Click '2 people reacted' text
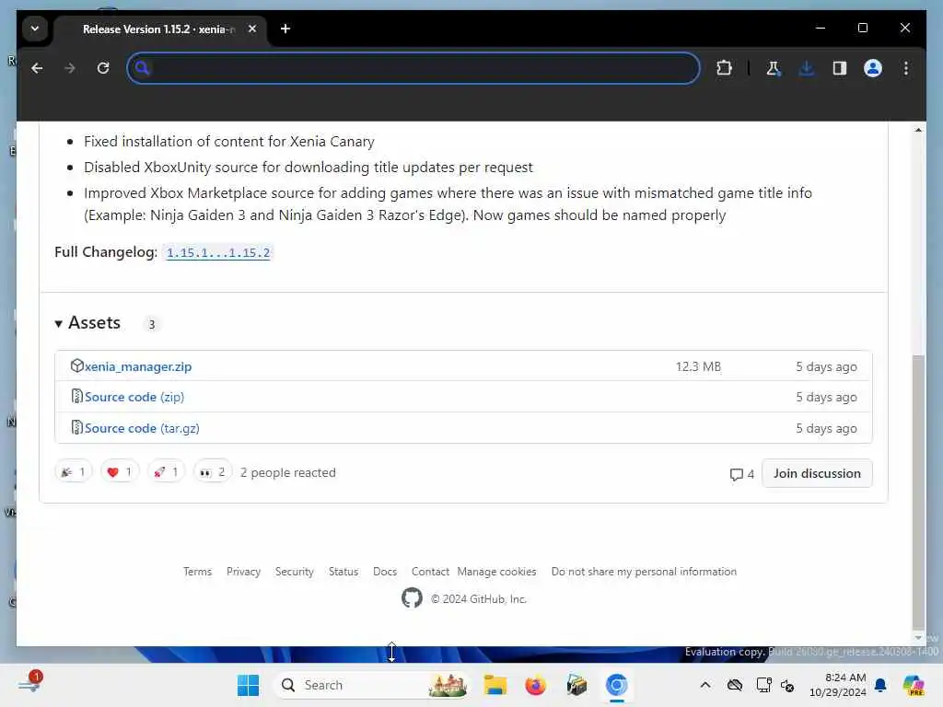Viewport: 943px width, 707px height. [x=288, y=473]
